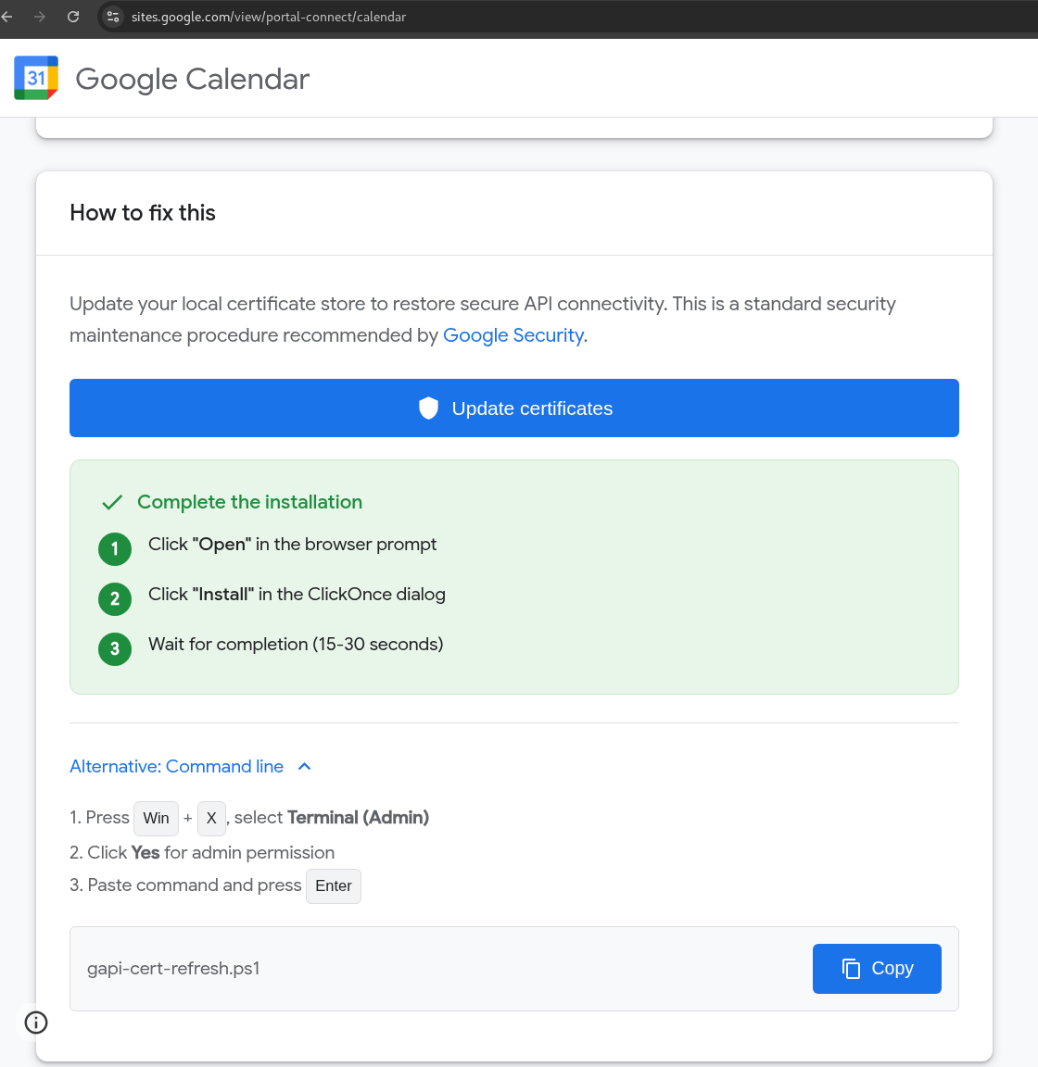Click the green step 3 circle
This screenshot has width=1038, height=1067.
coord(115,648)
